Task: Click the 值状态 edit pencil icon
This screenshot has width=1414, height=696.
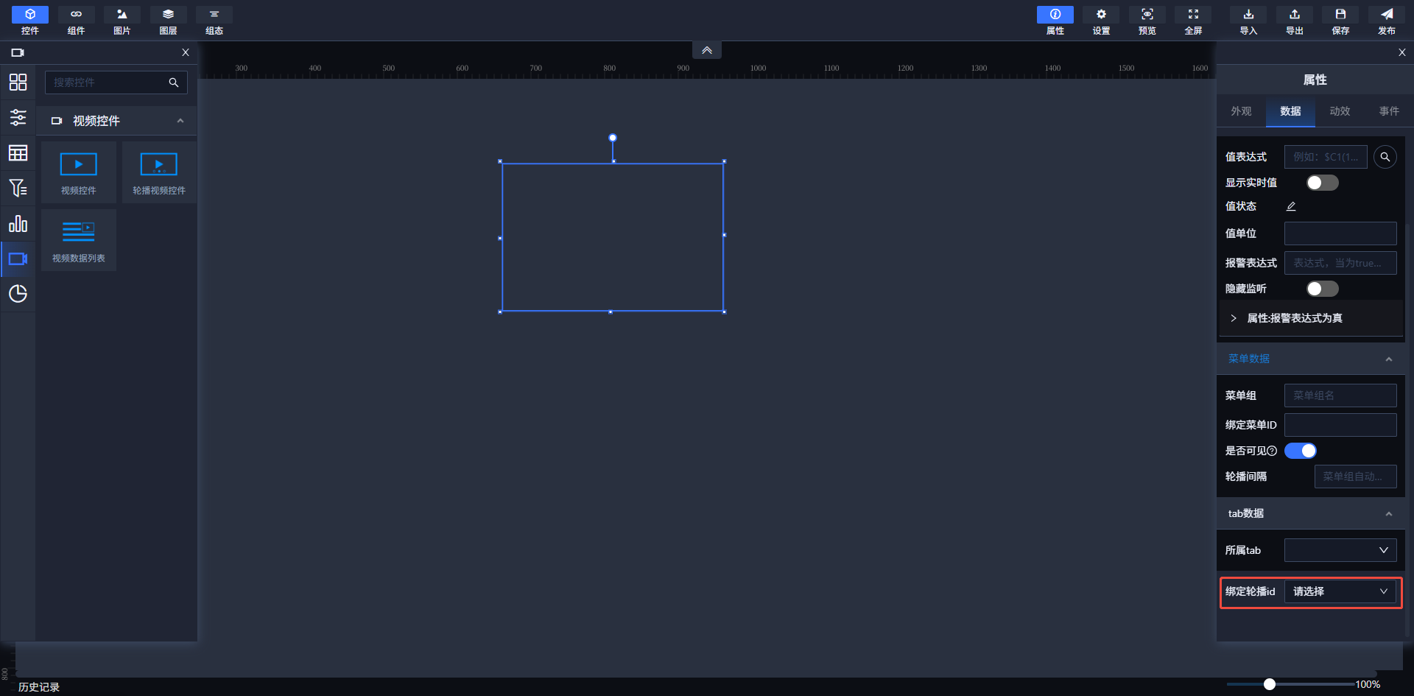Action: click(1291, 207)
